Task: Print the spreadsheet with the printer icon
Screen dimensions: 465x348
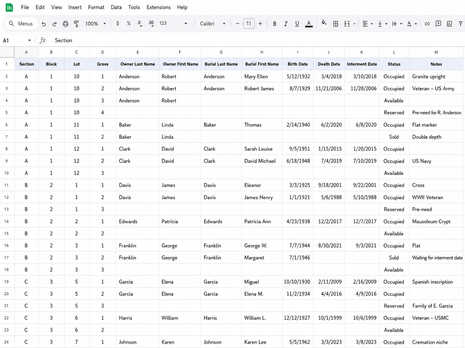Action: [66, 24]
